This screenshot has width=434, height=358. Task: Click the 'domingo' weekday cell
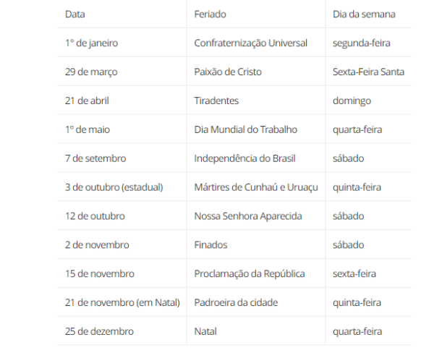(352, 101)
